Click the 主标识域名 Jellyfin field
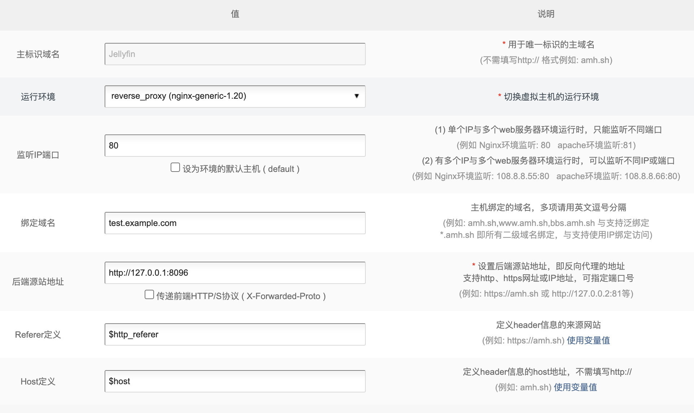Viewport: 694px width, 413px height. (x=235, y=54)
